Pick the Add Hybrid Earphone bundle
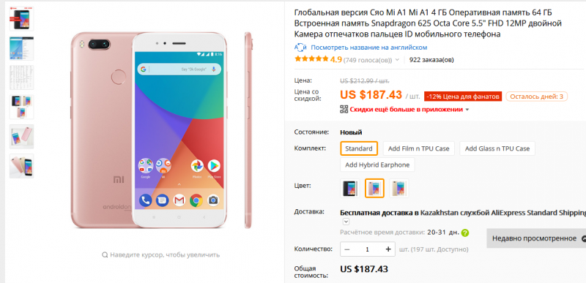 (x=377, y=165)
